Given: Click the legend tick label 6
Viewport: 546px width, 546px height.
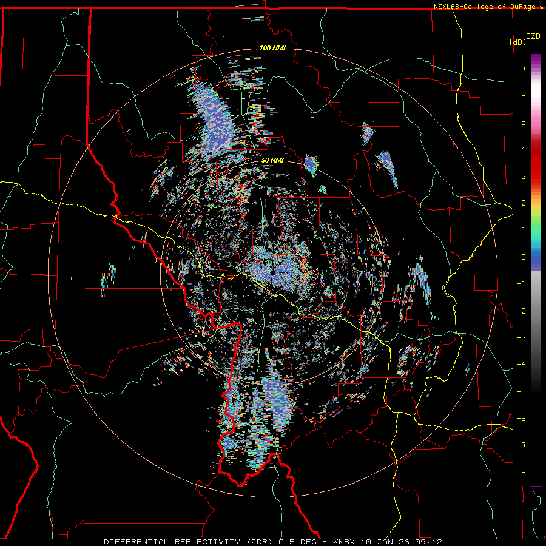Looking at the screenshot, I should (x=524, y=95).
